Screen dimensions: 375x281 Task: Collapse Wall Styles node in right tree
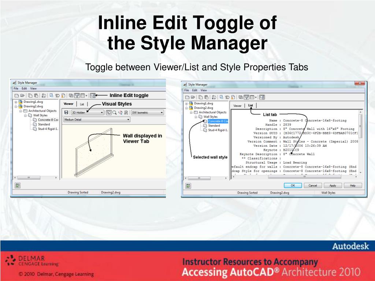[x=196, y=117]
